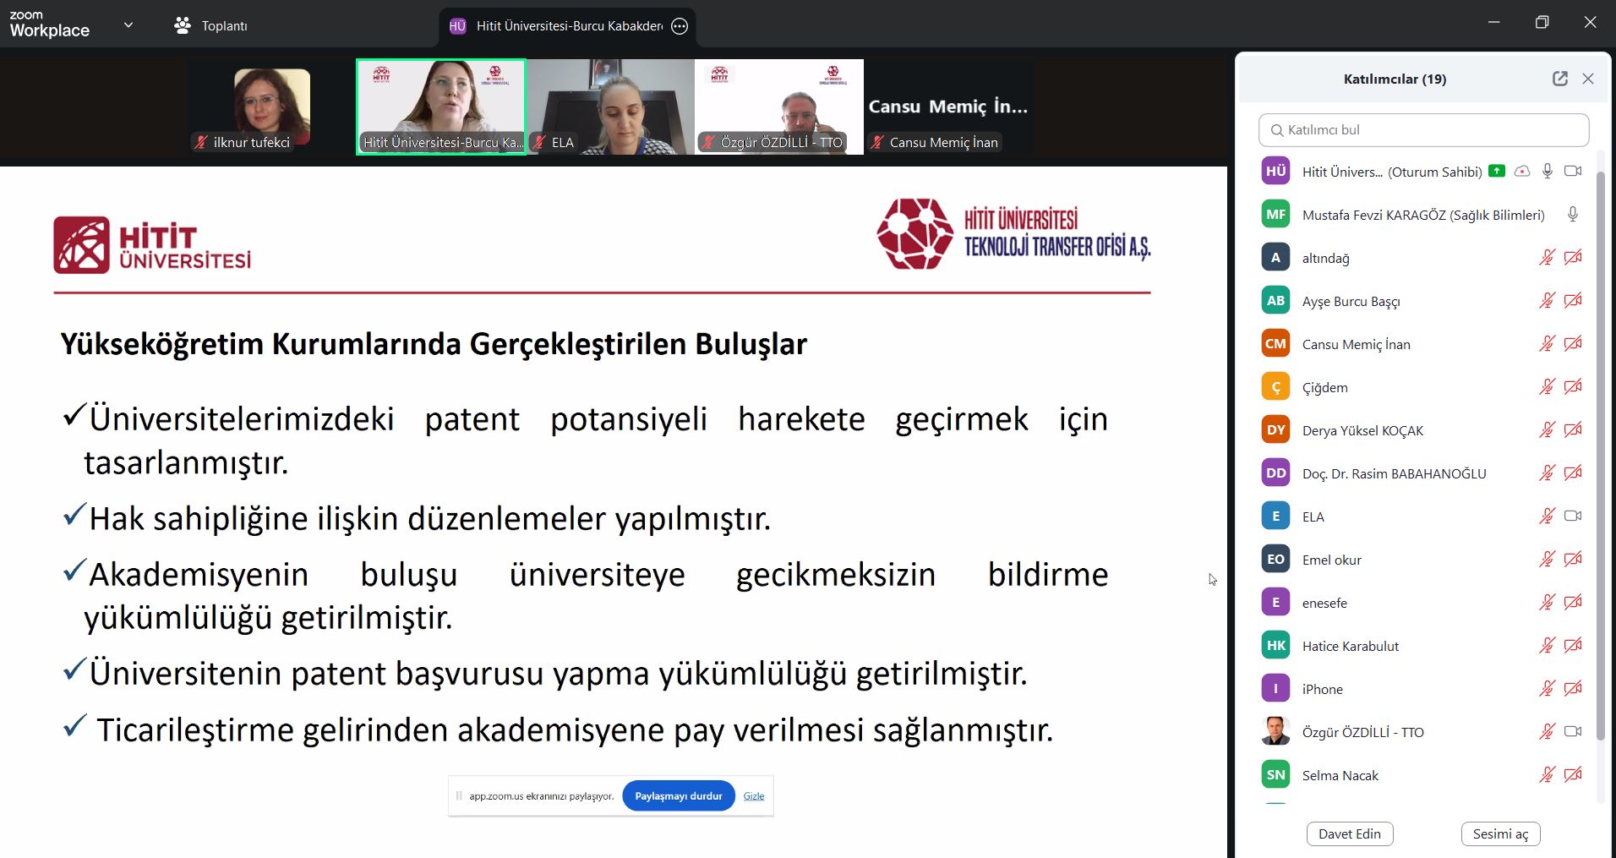This screenshot has width=1616, height=858.
Task: Click ELA's camera icon in participant list
Action: tap(1572, 516)
